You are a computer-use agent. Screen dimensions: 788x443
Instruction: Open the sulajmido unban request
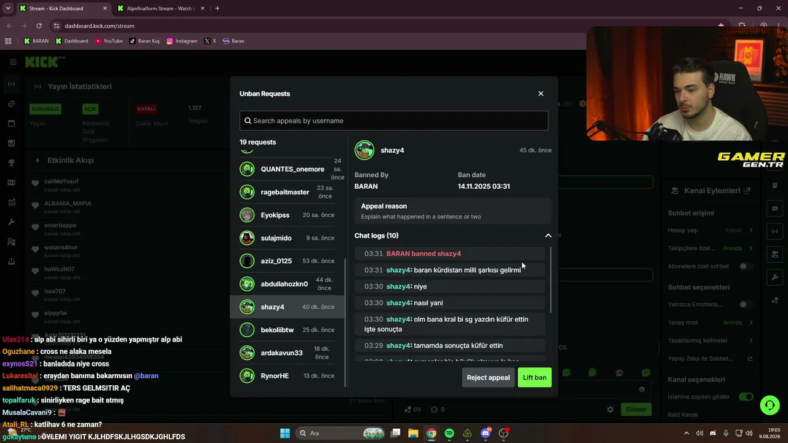click(x=288, y=238)
